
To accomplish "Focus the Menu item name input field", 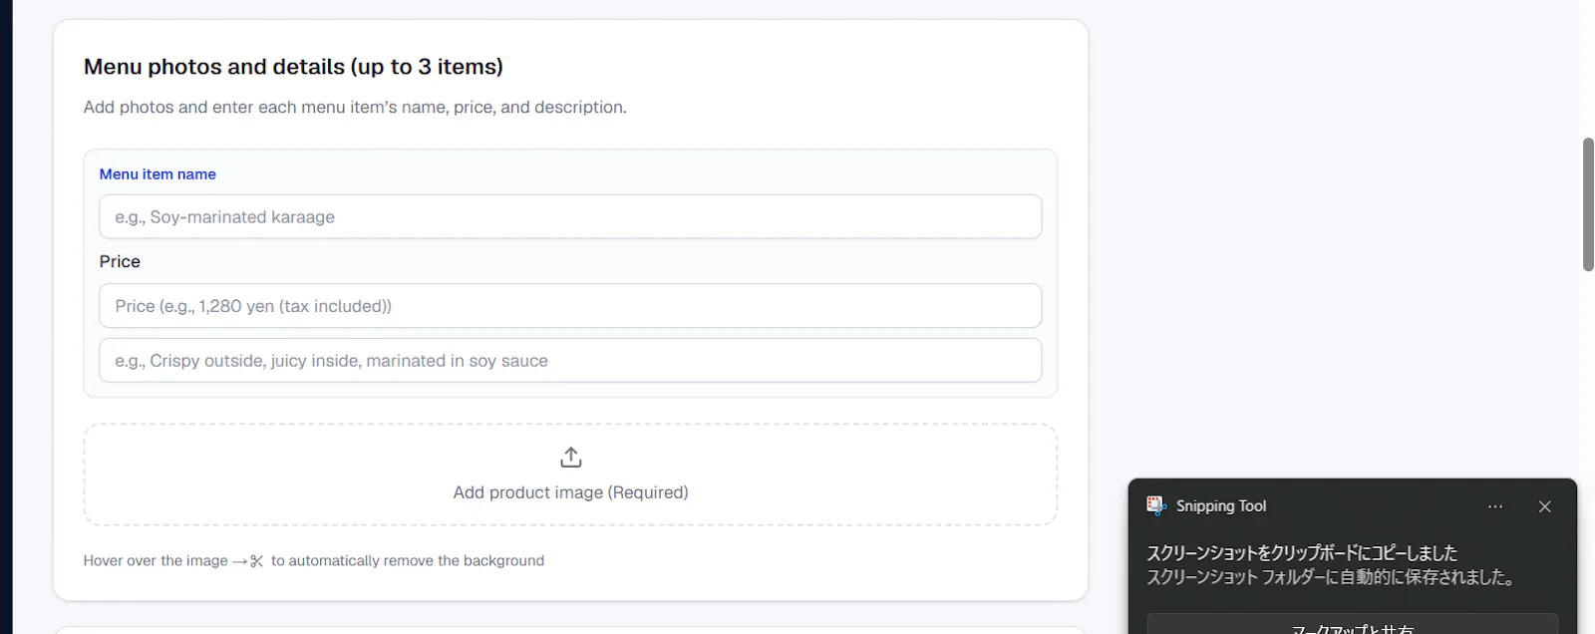I will [570, 216].
